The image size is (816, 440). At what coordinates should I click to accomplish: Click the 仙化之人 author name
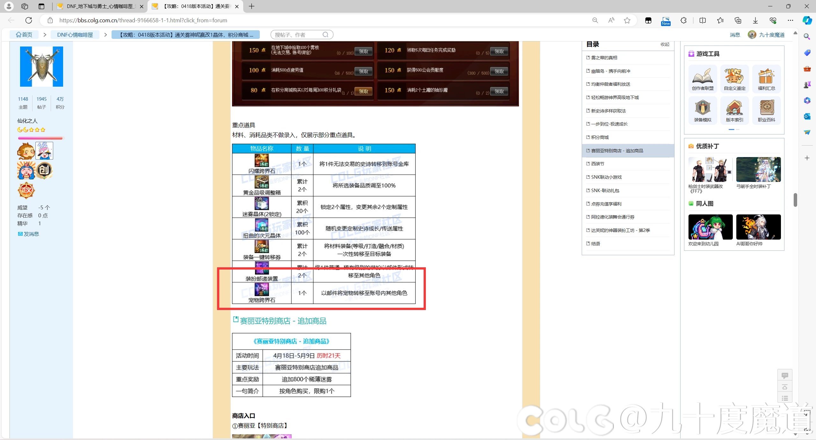click(x=27, y=121)
